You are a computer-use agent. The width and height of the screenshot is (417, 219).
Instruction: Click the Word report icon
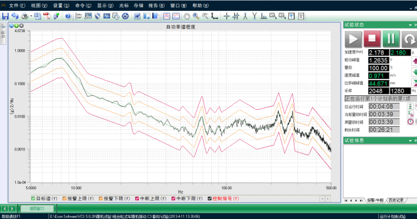(x=137, y=16)
